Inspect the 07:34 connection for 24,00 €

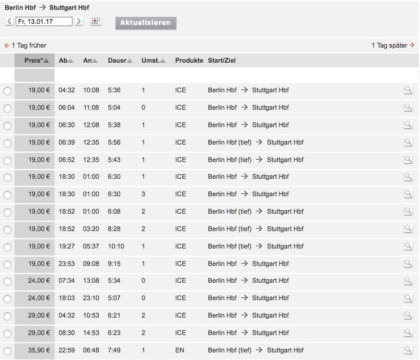click(408, 281)
